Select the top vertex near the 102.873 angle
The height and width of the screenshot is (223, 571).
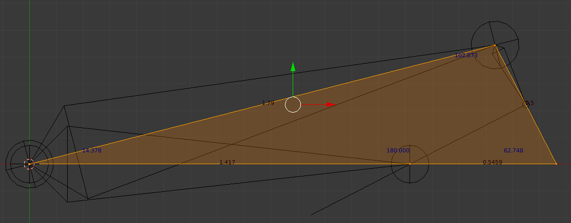click(495, 45)
